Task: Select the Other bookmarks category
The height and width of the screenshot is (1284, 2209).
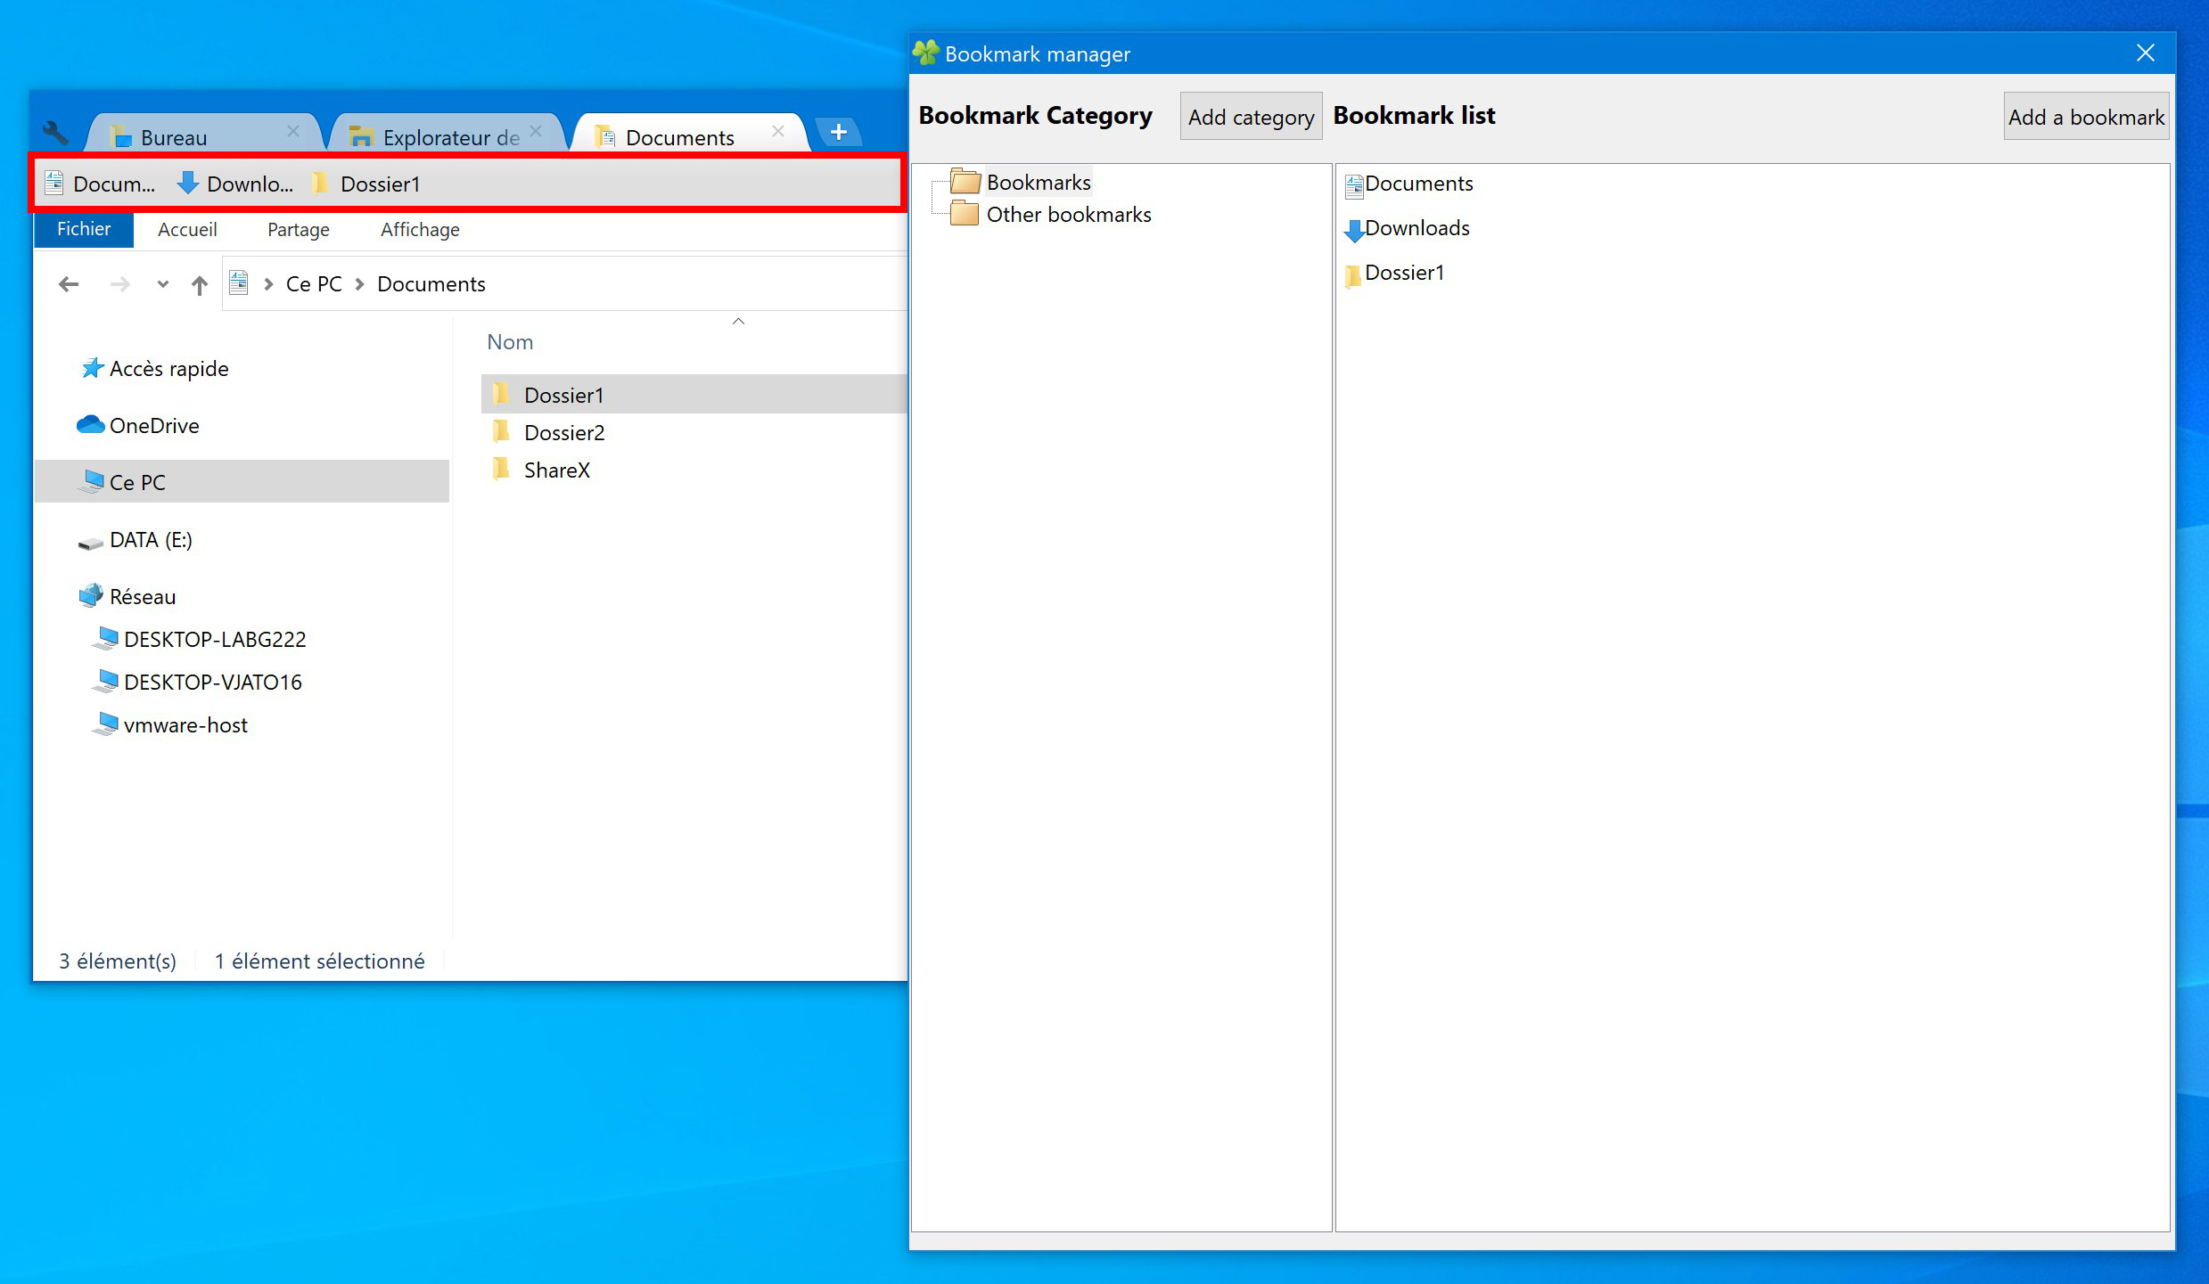Action: pos(1069,215)
